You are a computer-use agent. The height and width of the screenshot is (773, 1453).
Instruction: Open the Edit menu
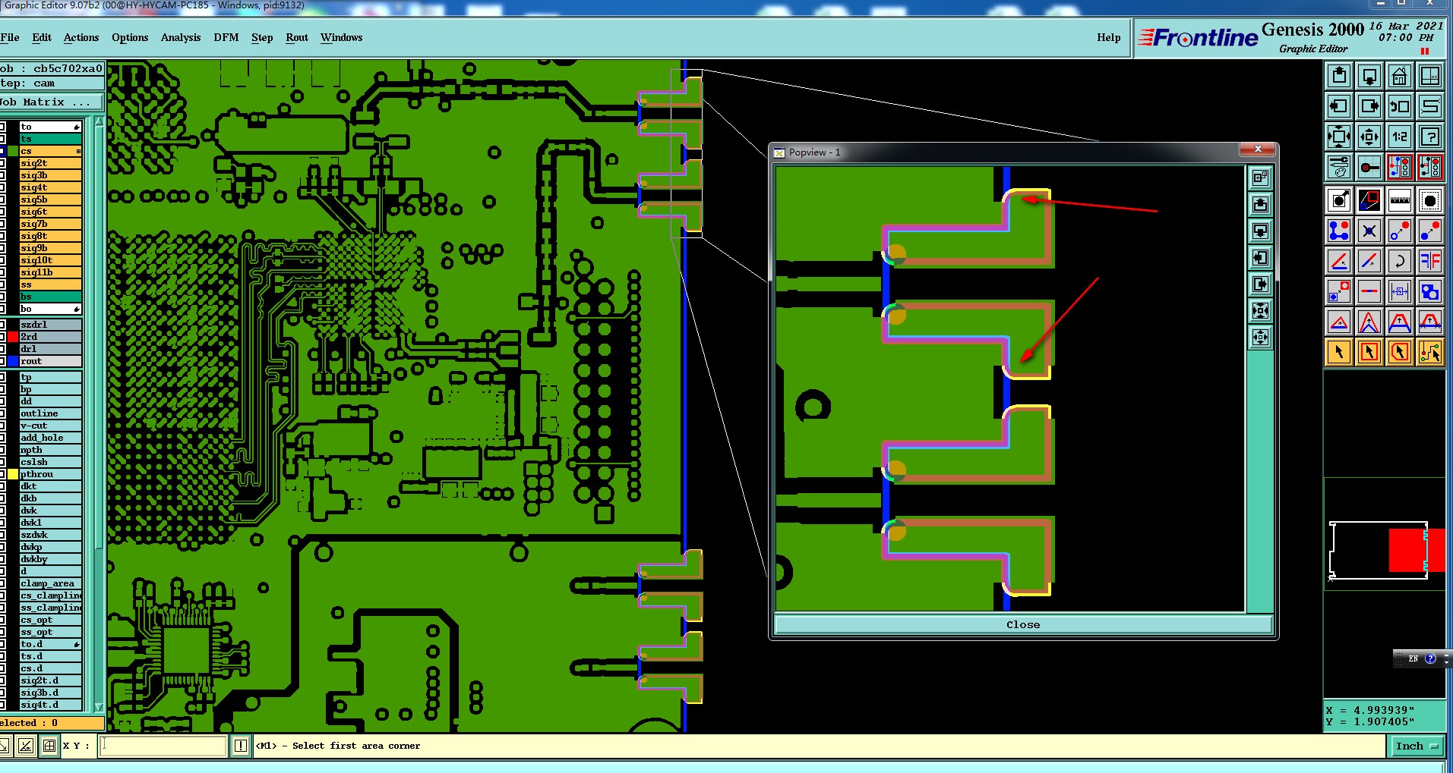click(42, 37)
